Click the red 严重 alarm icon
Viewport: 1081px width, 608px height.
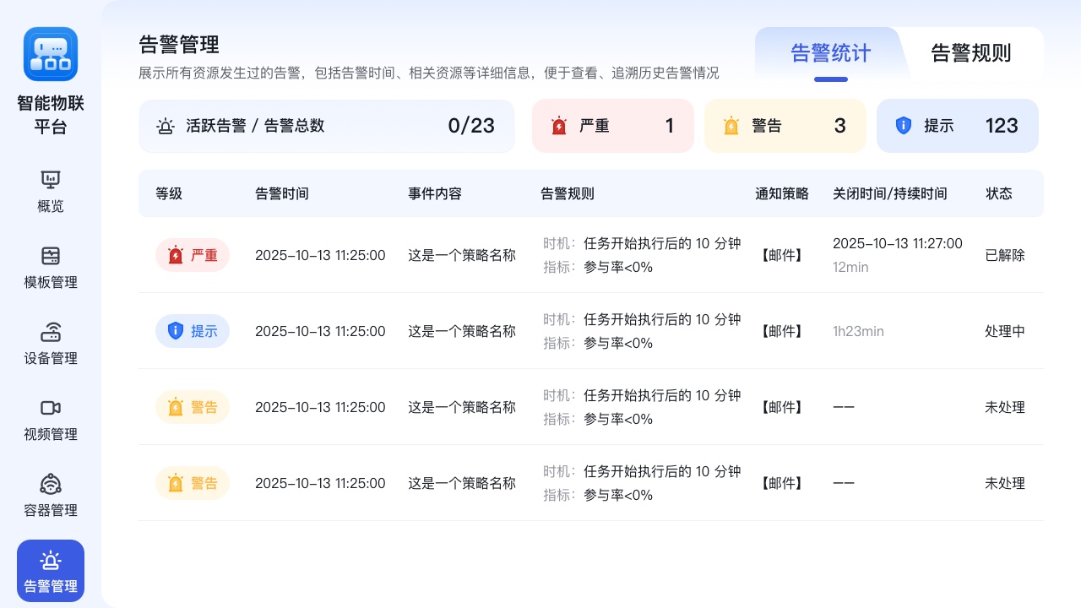(x=558, y=125)
